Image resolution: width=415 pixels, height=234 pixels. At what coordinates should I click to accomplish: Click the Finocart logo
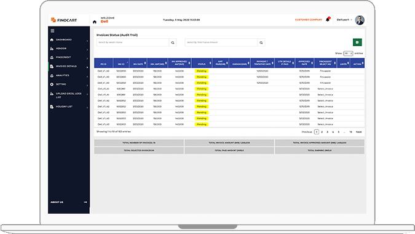[x=64, y=20]
